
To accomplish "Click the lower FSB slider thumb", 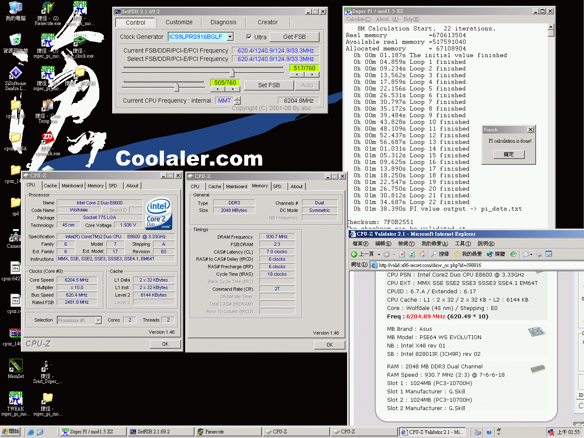I will [176, 87].
